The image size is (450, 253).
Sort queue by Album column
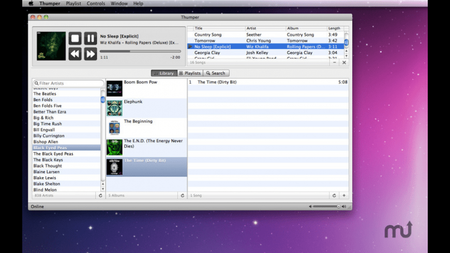pyautogui.click(x=307, y=28)
